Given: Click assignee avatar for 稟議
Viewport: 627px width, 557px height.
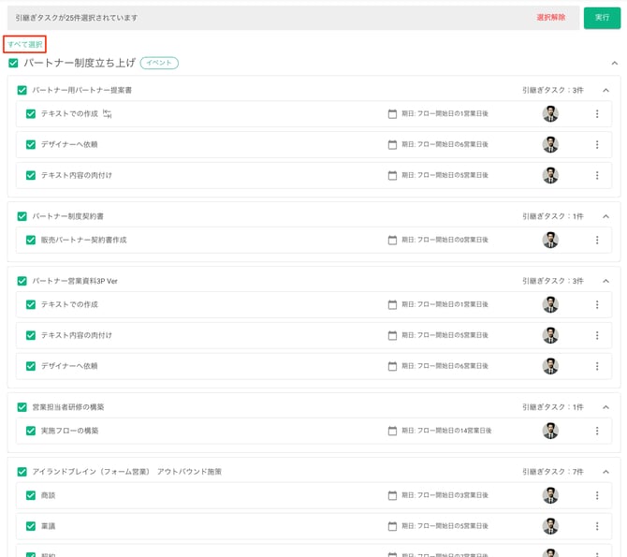Looking at the screenshot, I should point(550,526).
